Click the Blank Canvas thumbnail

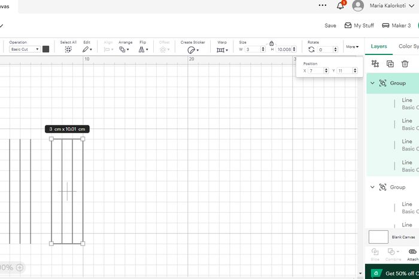pos(378,237)
